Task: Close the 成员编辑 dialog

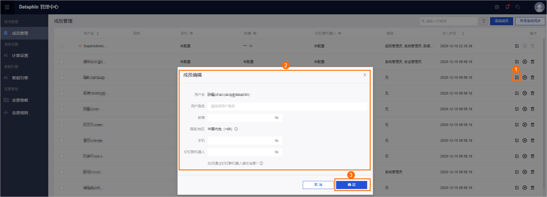Action: click(365, 75)
